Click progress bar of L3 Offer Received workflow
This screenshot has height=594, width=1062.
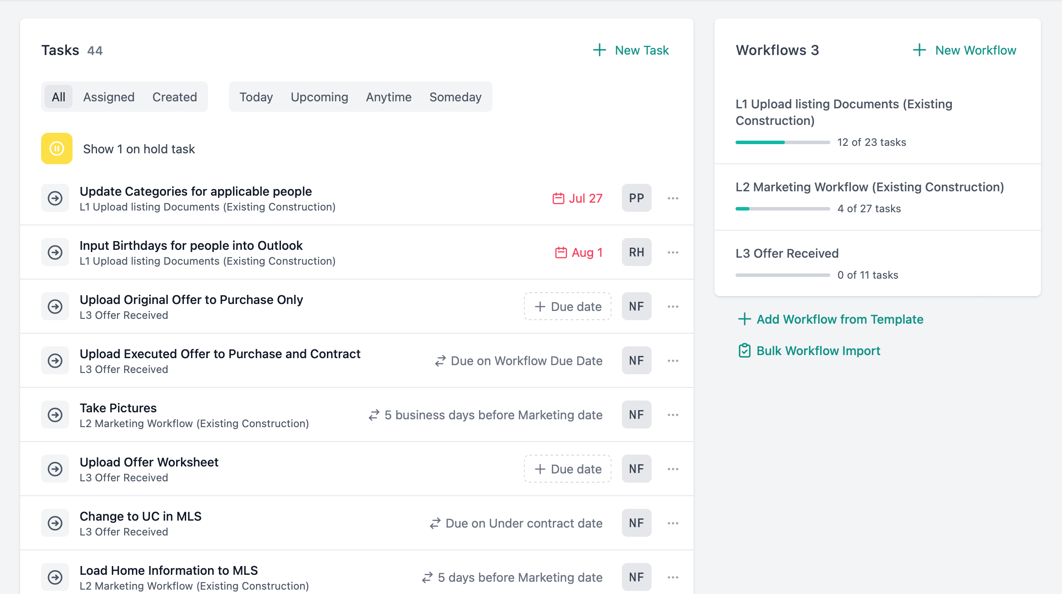point(783,275)
